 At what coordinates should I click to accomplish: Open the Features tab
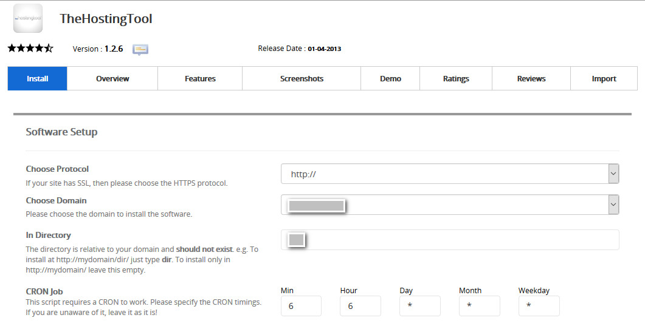[200, 78]
